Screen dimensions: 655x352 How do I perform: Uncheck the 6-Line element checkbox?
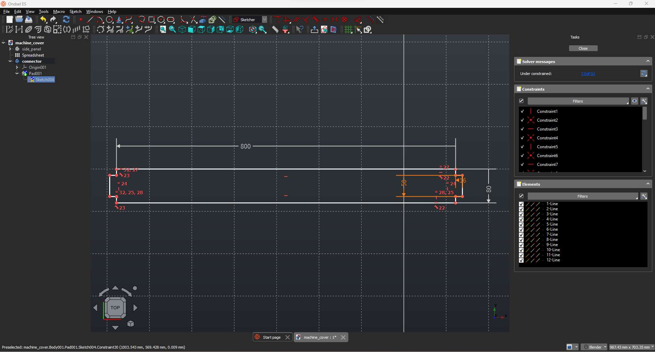pyautogui.click(x=521, y=230)
